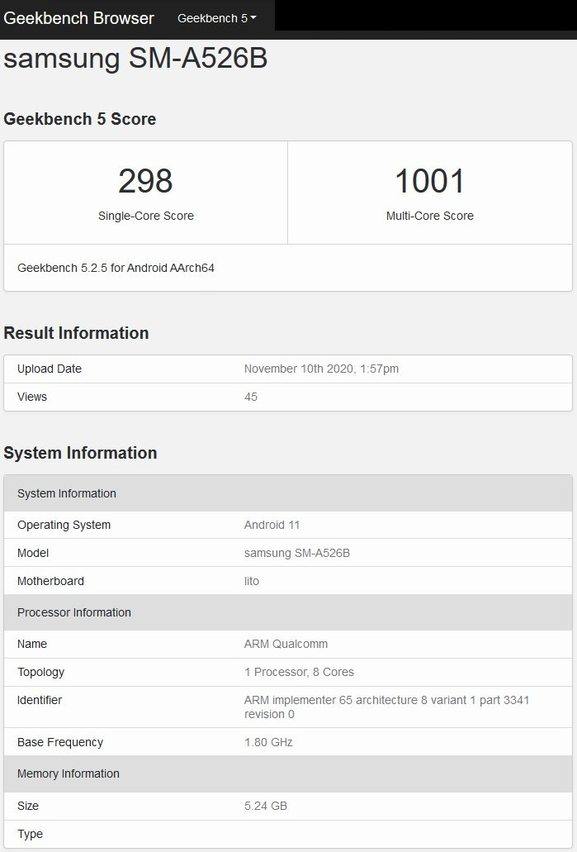
Task: Click the processor name ARM Qualcomm
Action: coord(286,644)
